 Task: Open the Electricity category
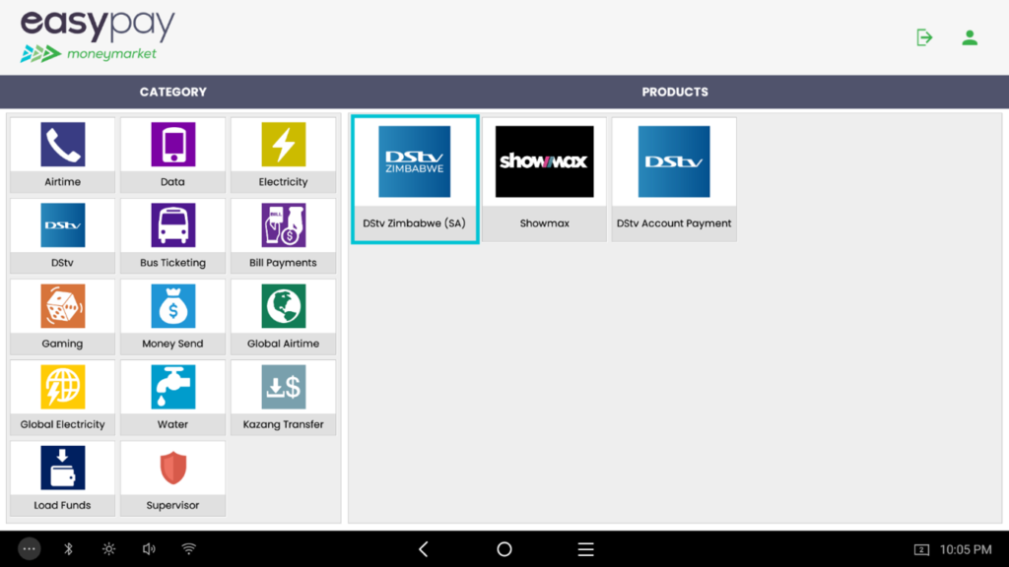coord(283,155)
